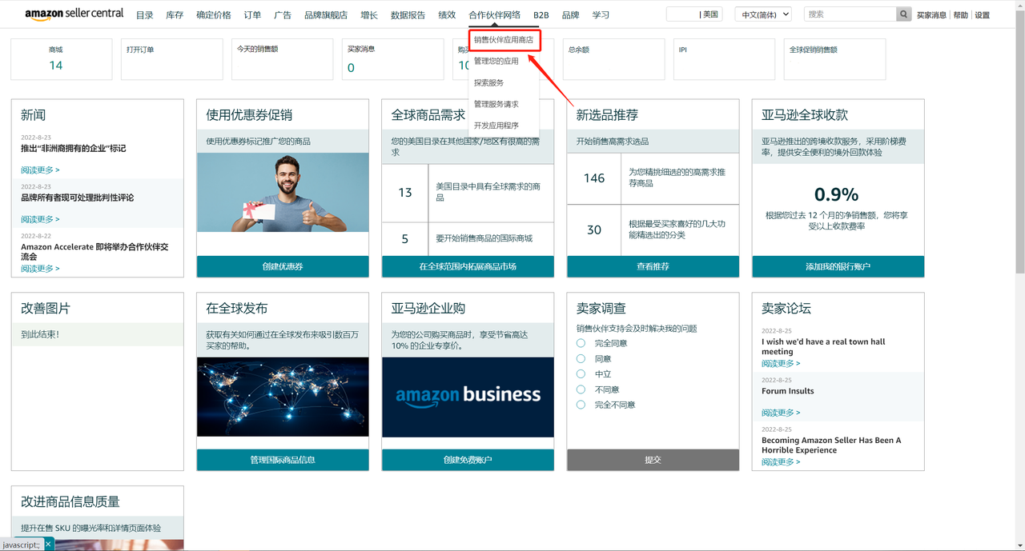The image size is (1025, 551).
Task: Click the 查看推荐 button
Action: click(x=653, y=266)
